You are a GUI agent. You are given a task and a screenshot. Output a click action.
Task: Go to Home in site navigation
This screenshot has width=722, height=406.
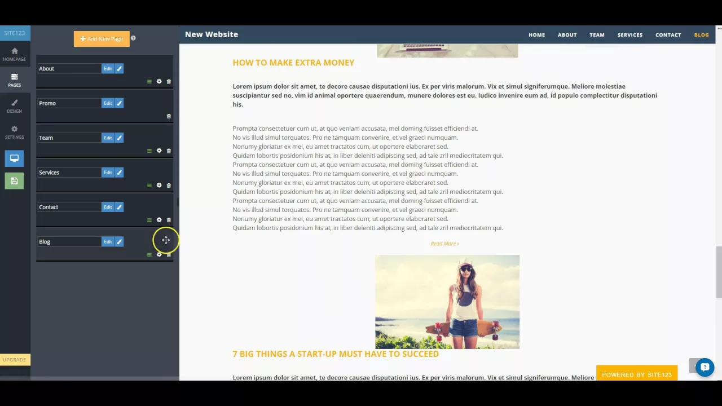pyautogui.click(x=536, y=35)
